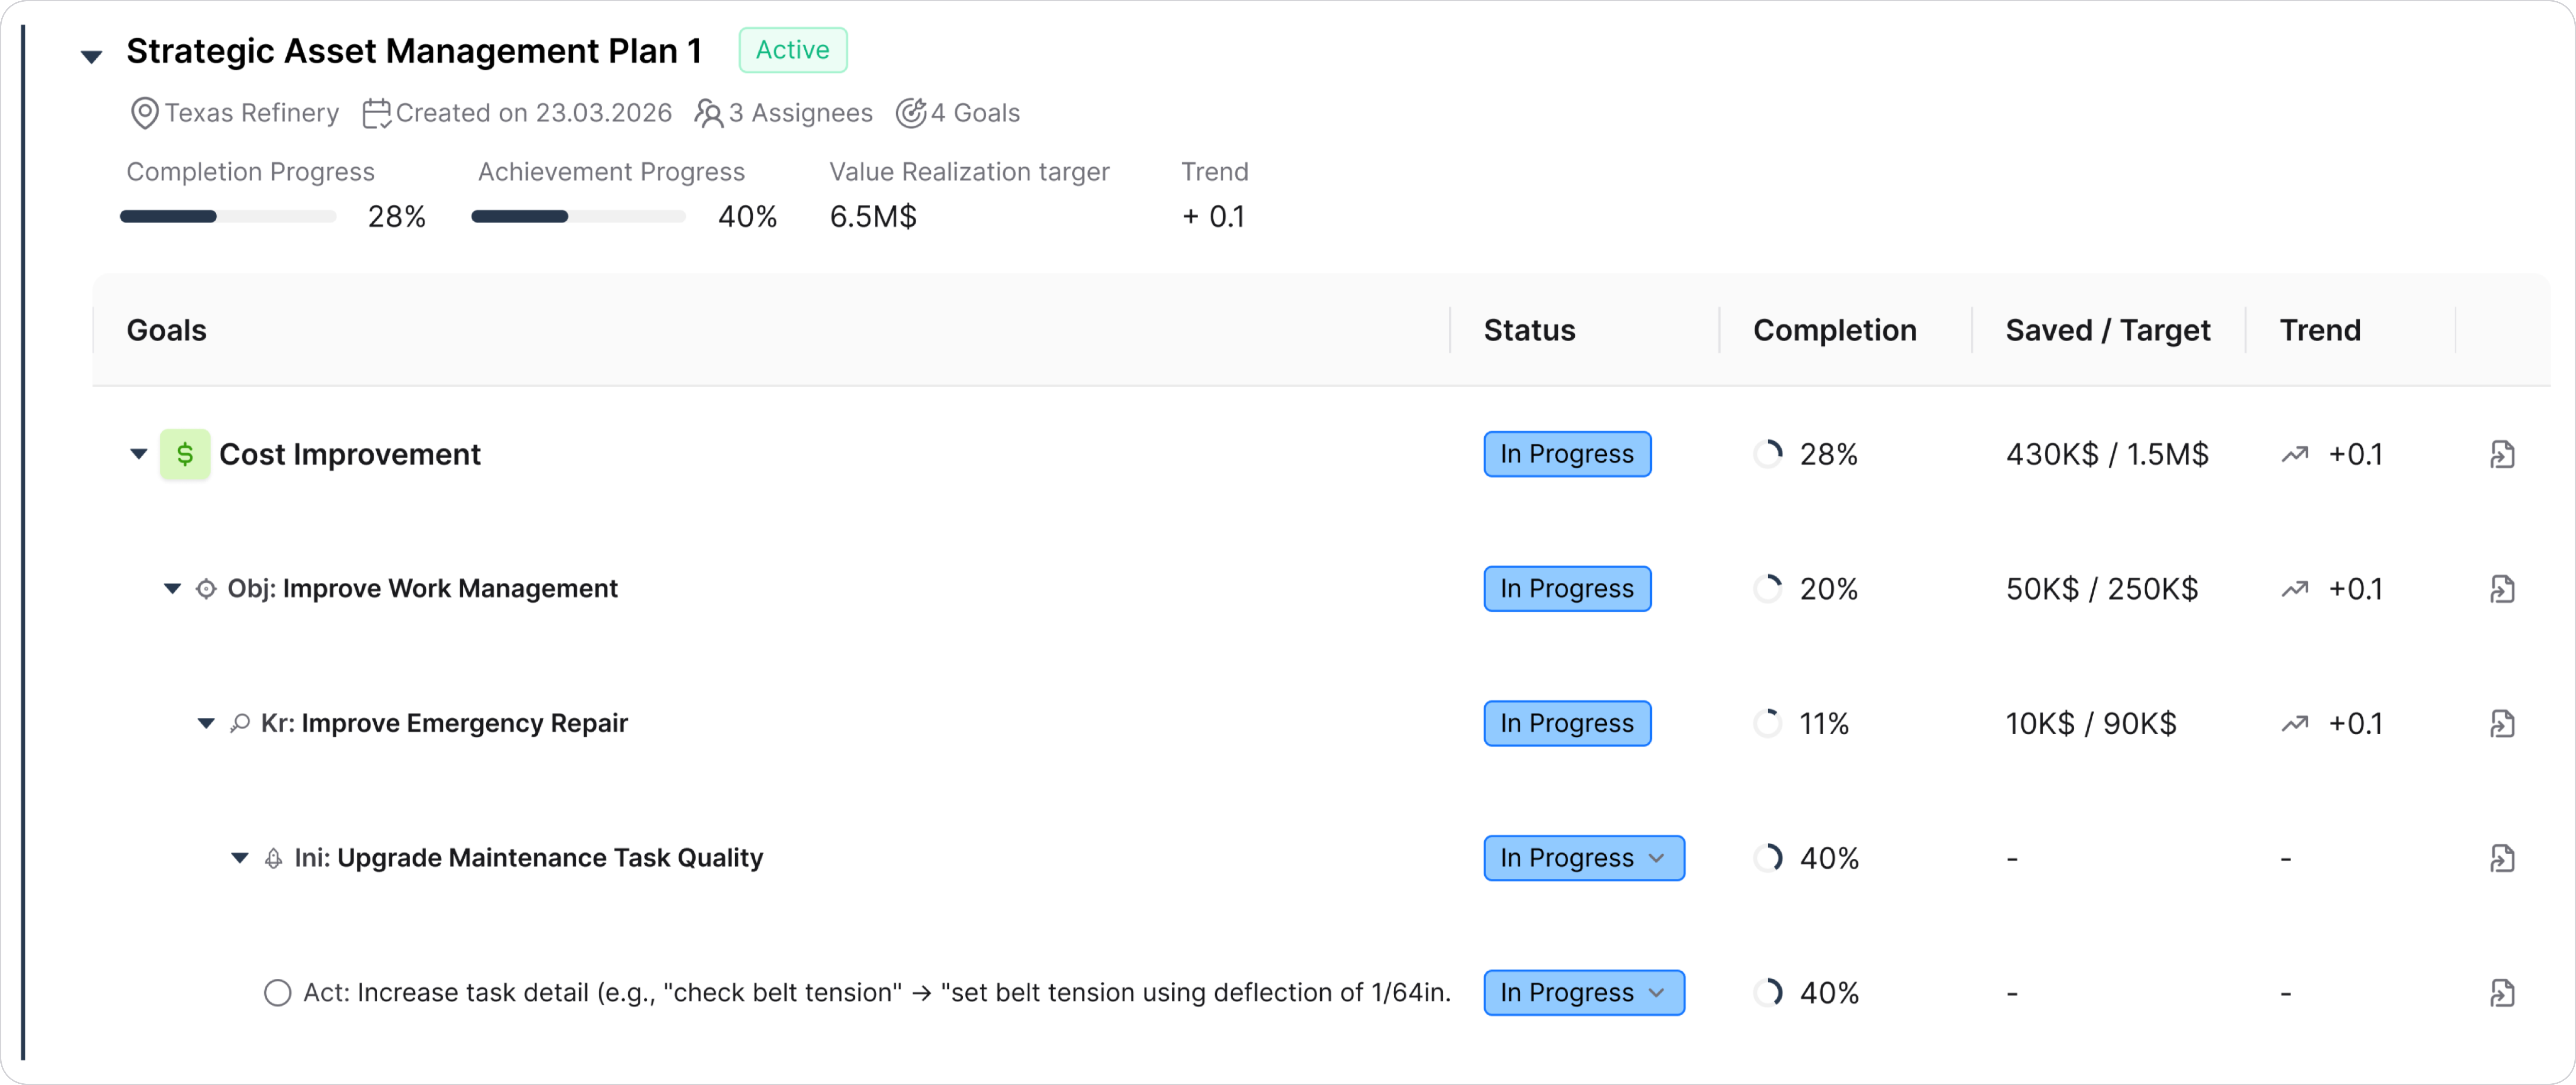Open document icon for Improve Emergency Repair
Screen dimensions: 2576x1085
(2502, 724)
